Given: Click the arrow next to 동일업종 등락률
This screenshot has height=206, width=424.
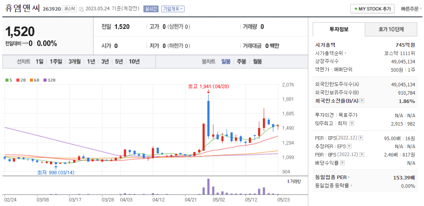Looking at the screenshot, I should 351,186.
